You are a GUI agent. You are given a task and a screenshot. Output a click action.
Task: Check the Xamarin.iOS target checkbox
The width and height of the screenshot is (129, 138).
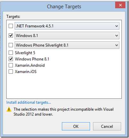tap(11, 72)
